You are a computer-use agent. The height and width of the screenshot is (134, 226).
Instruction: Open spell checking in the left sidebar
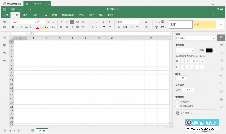5,53
